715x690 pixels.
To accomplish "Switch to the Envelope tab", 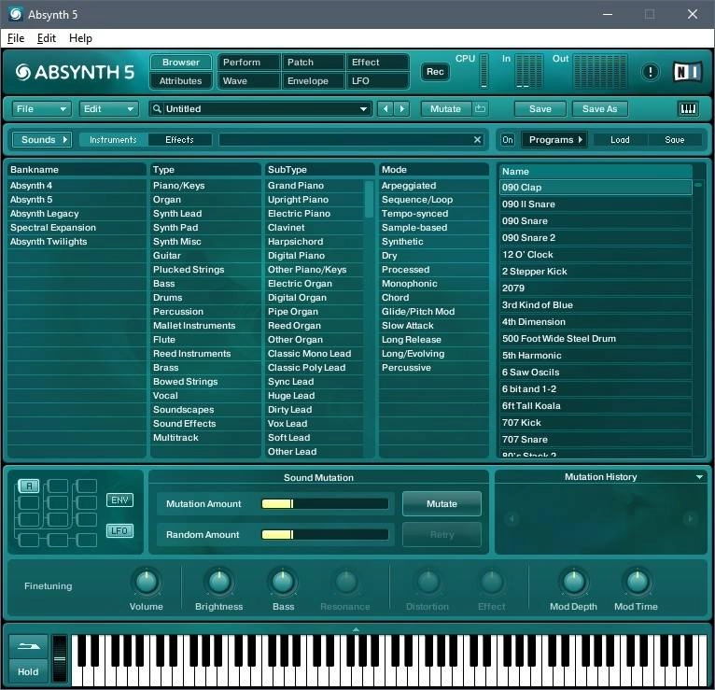I will tap(313, 80).
